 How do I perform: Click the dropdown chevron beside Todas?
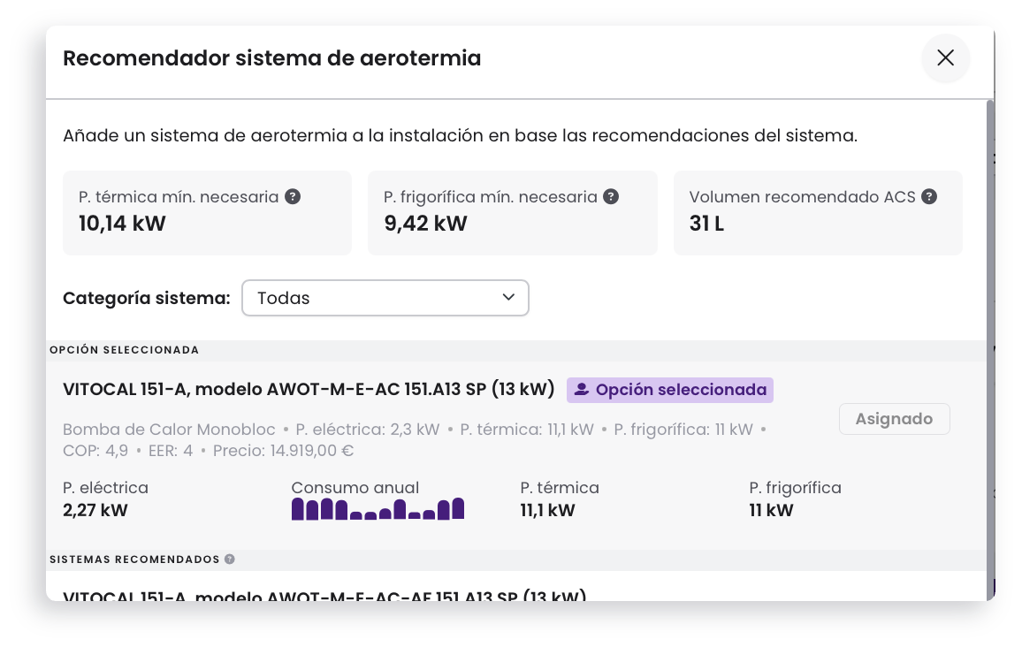click(508, 297)
